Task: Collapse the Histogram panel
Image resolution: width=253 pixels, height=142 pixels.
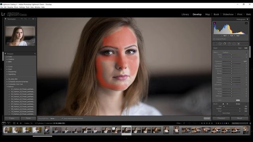Action: point(247,19)
